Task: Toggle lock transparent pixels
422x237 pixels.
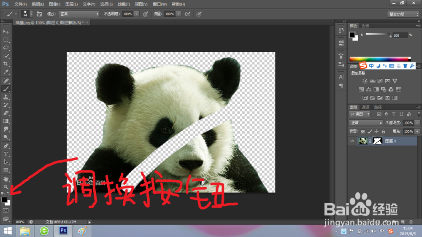Action: click(x=363, y=131)
